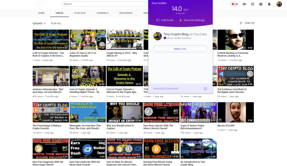This screenshot has height=166, width=287.
Task: Open Coins To Own in 2019 thumbnail
Action: point(88,40)
